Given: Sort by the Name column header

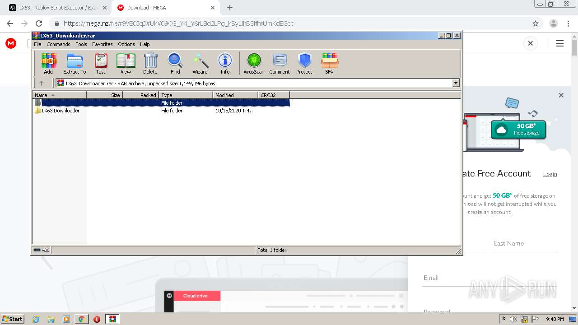Looking at the screenshot, I should pyautogui.click(x=59, y=95).
